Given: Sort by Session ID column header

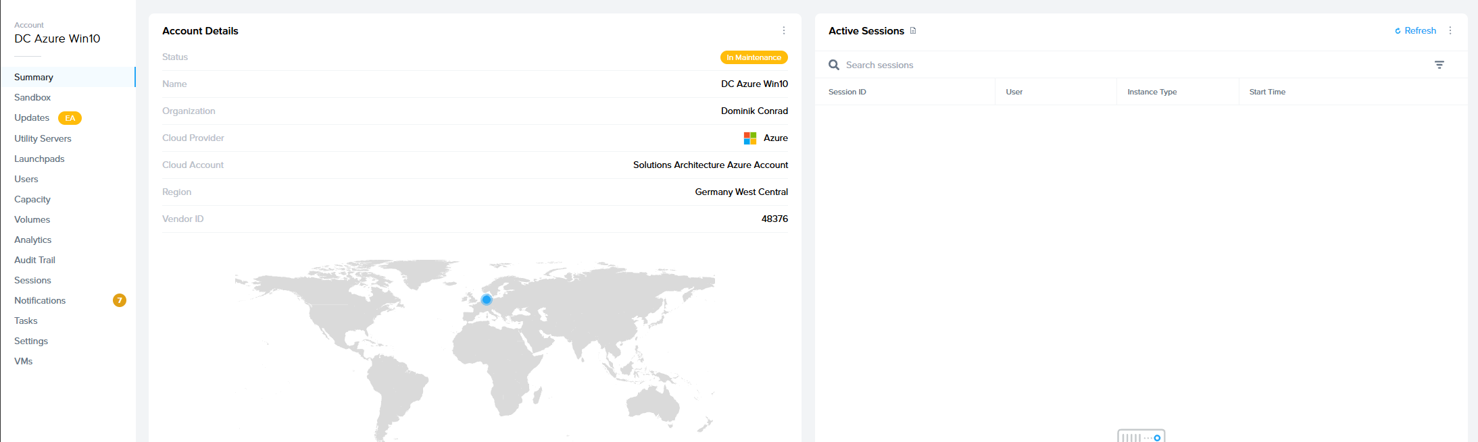Looking at the screenshot, I should [847, 92].
